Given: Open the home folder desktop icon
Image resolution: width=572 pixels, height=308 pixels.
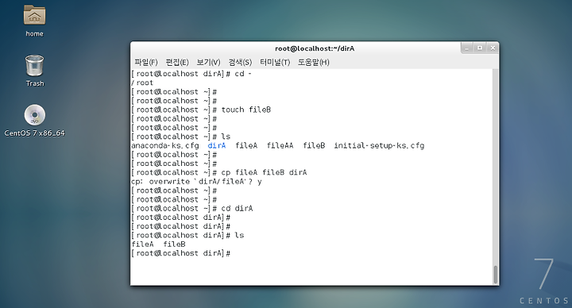Looking at the screenshot, I should click(x=34, y=15).
